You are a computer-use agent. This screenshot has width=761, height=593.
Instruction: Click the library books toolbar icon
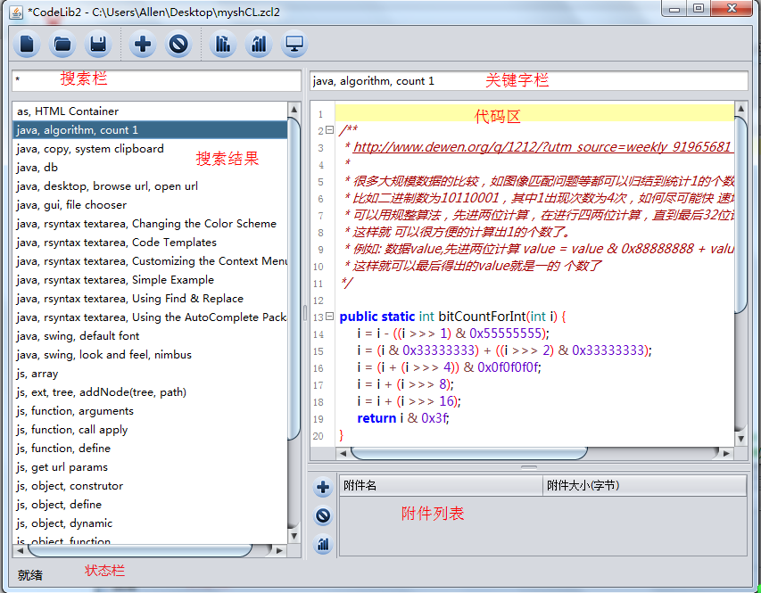(223, 45)
